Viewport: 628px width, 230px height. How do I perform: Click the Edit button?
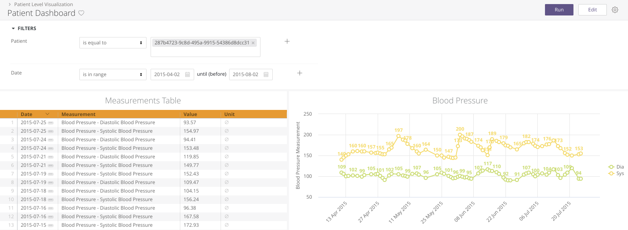pos(592,10)
